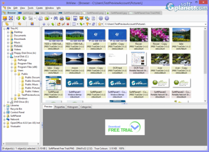This screenshot has height=152, width=209.
Task: Open the Categories tab in preview pane
Action: (x=86, y=107)
